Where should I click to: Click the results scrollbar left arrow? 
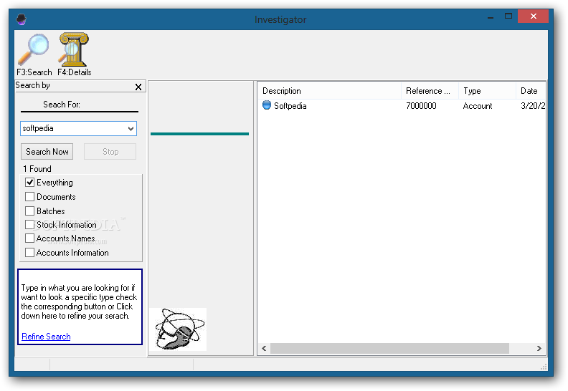click(264, 348)
